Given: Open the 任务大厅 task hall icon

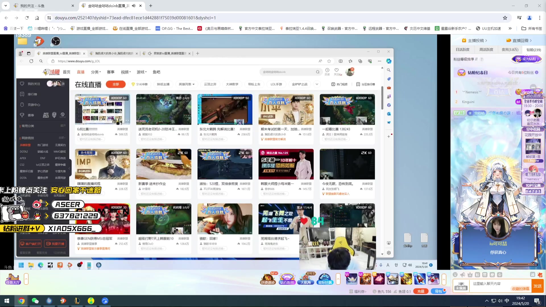Looking at the screenshot, I should point(13,279).
